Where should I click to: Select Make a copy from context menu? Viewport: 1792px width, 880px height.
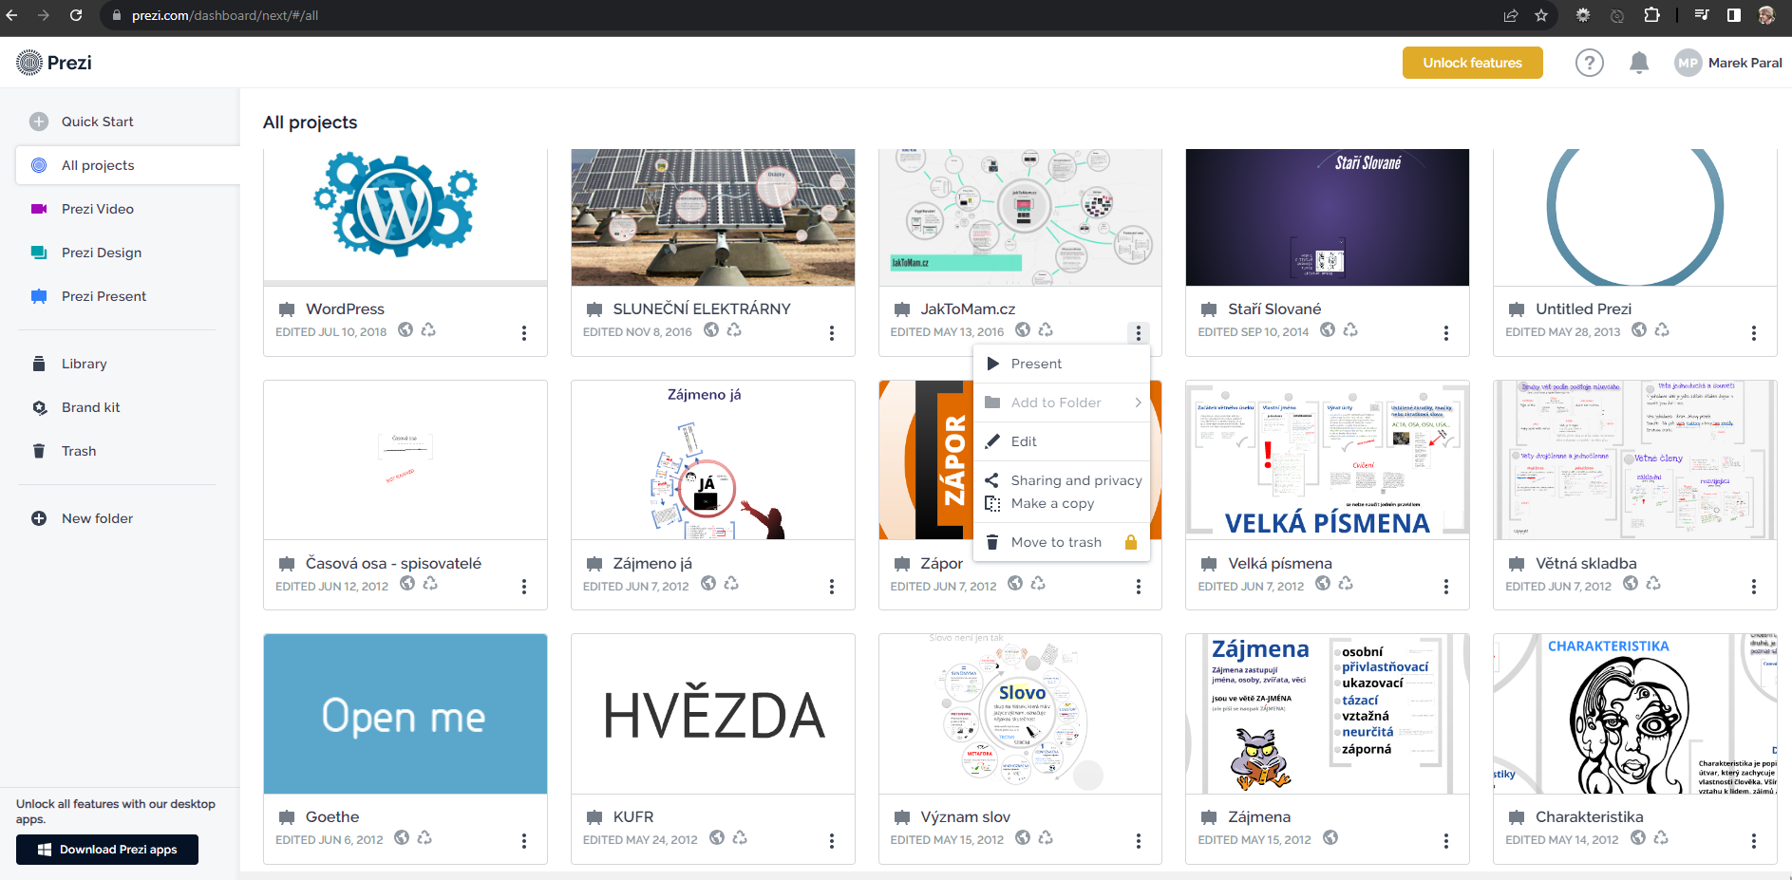click(x=1051, y=503)
